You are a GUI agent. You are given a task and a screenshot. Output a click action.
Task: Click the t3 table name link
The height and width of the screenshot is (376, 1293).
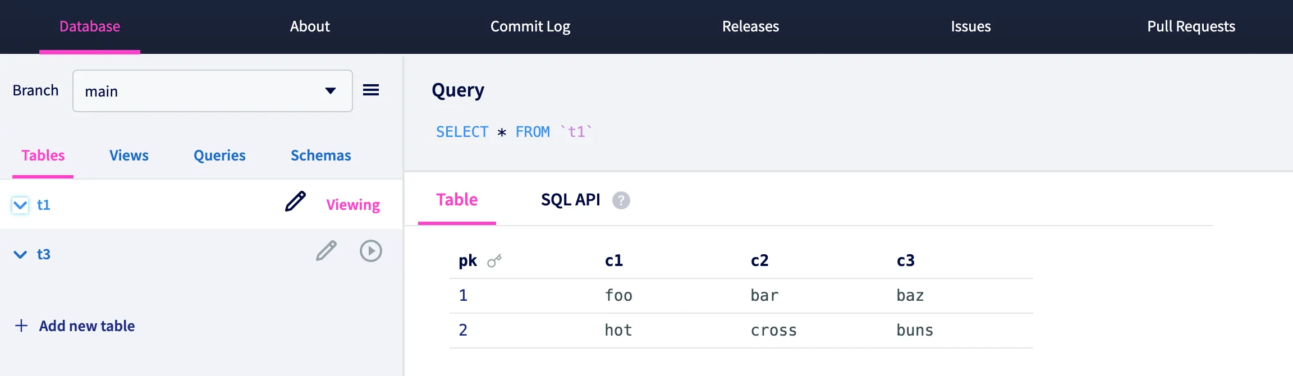click(x=44, y=255)
